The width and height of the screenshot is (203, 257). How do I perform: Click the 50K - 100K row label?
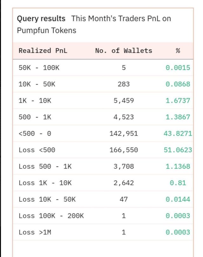pos(39,68)
